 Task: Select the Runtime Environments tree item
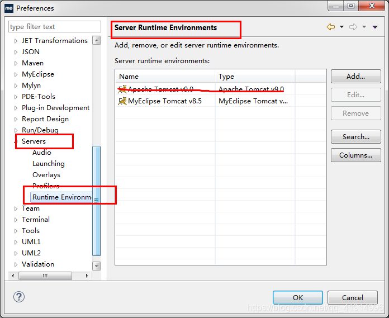[61, 197]
